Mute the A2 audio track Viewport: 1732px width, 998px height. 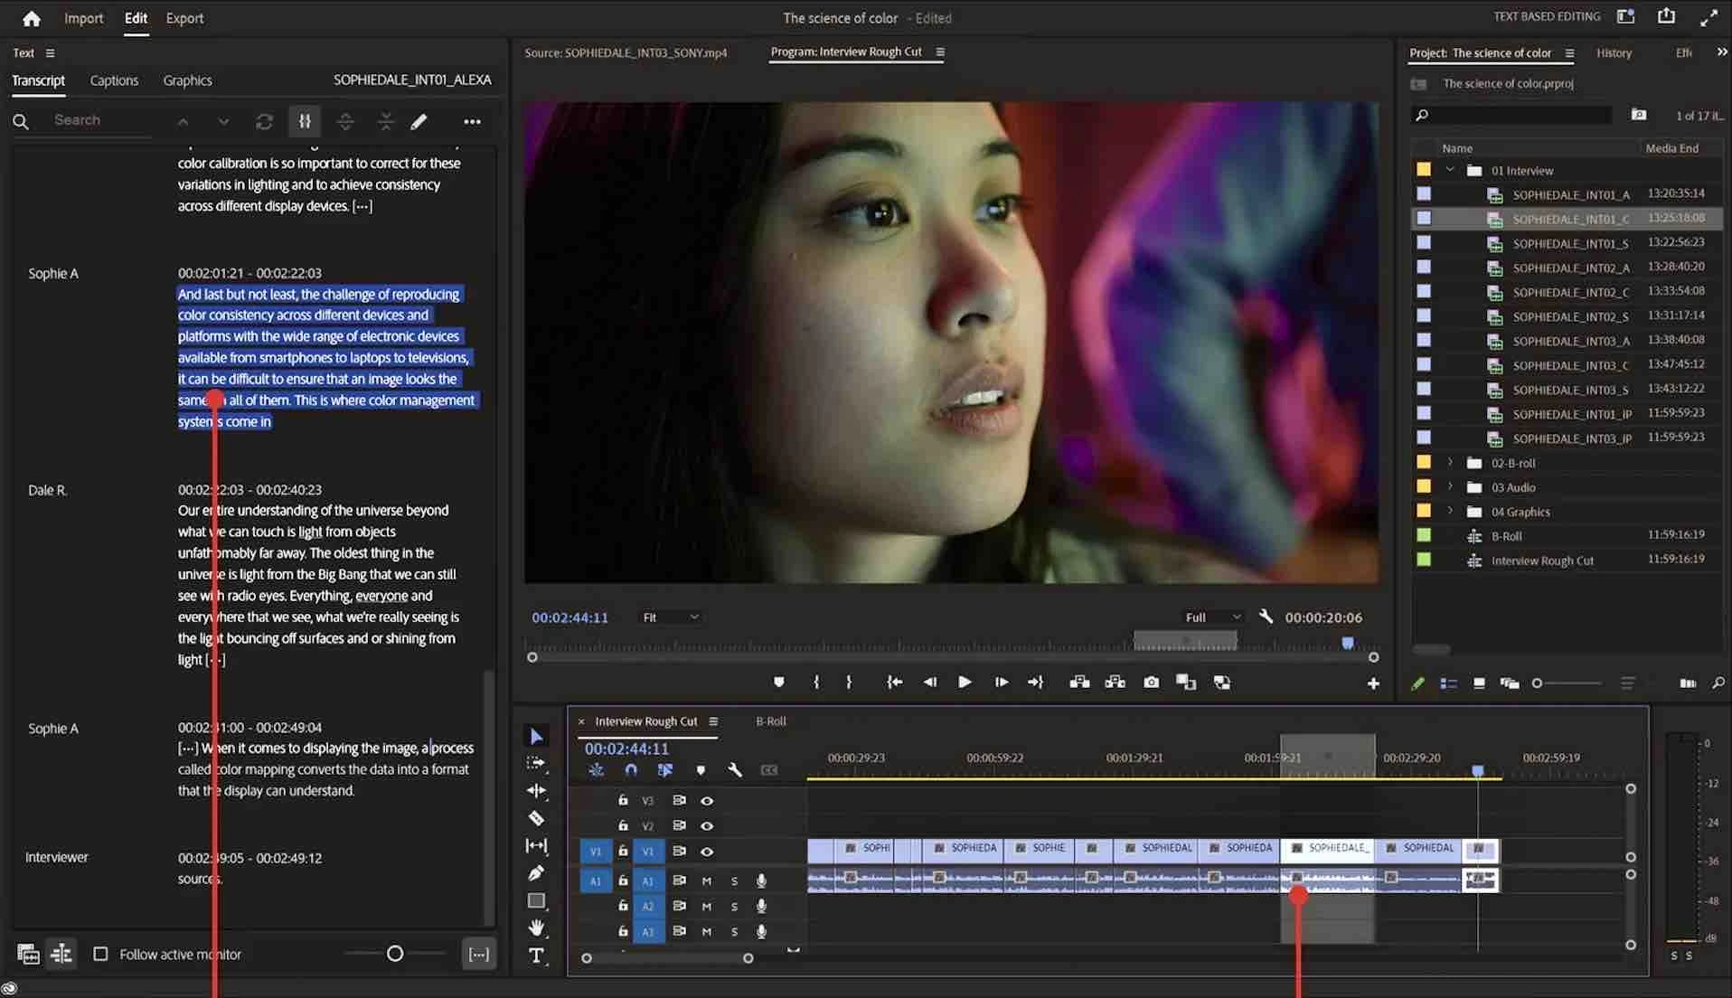(705, 906)
